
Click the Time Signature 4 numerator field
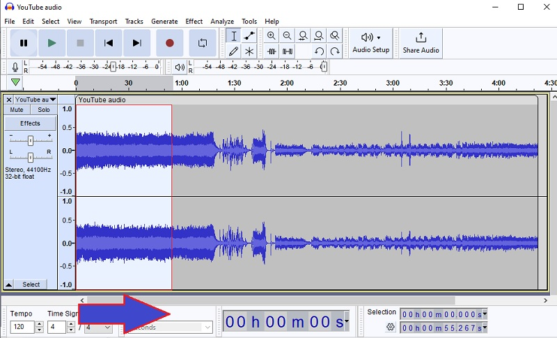tap(56, 327)
